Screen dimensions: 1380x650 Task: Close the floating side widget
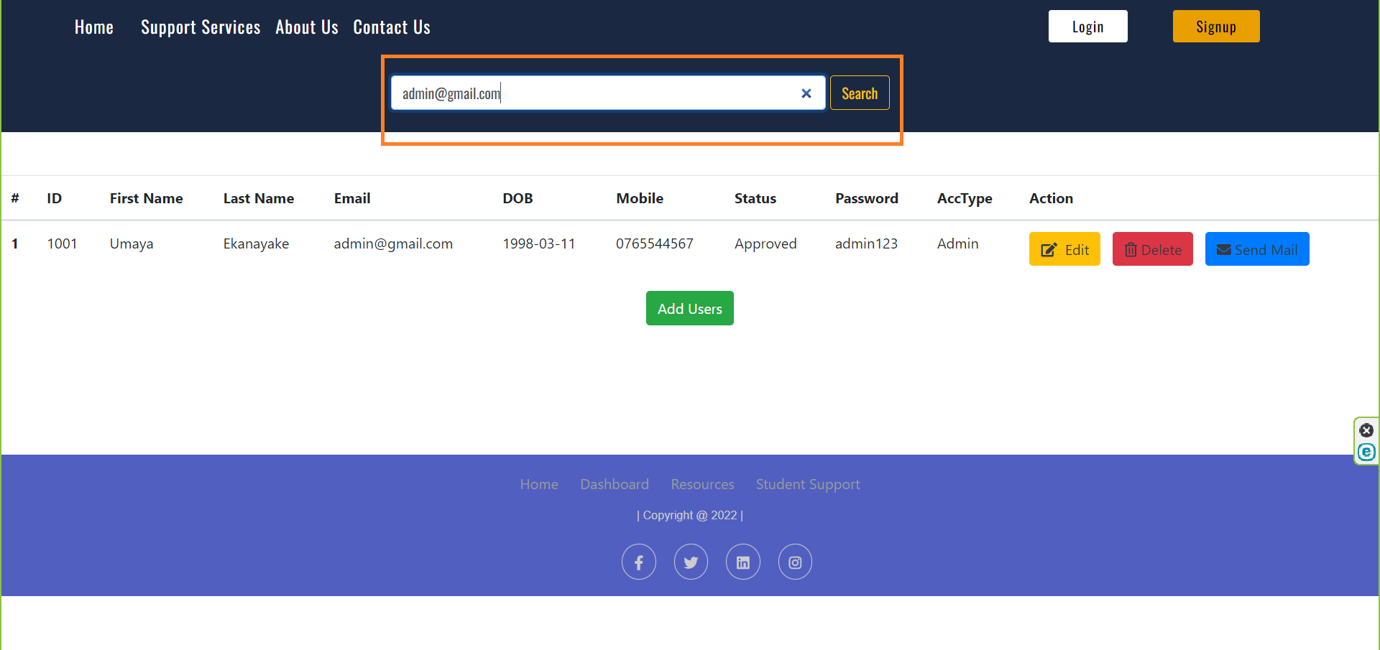click(1366, 430)
